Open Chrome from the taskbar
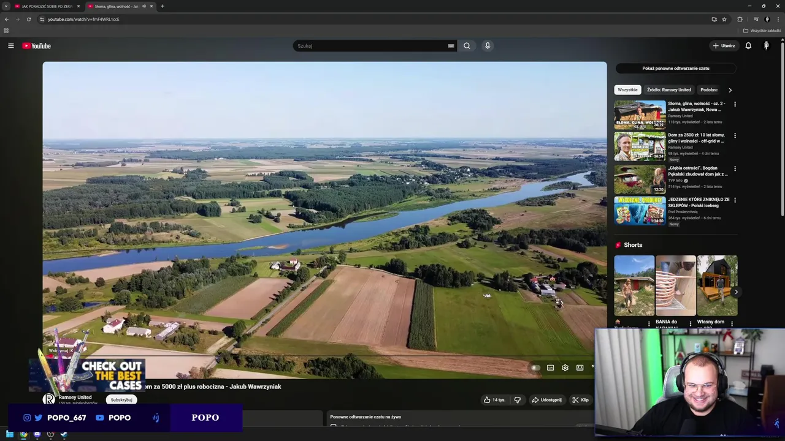 pos(23,435)
